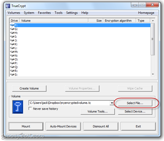Click the Mount button
This screenshot has height=141, width=164.
tap(26, 126)
